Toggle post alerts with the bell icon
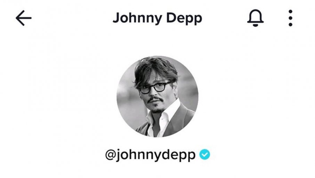This screenshot has height=178, width=315. point(255,18)
